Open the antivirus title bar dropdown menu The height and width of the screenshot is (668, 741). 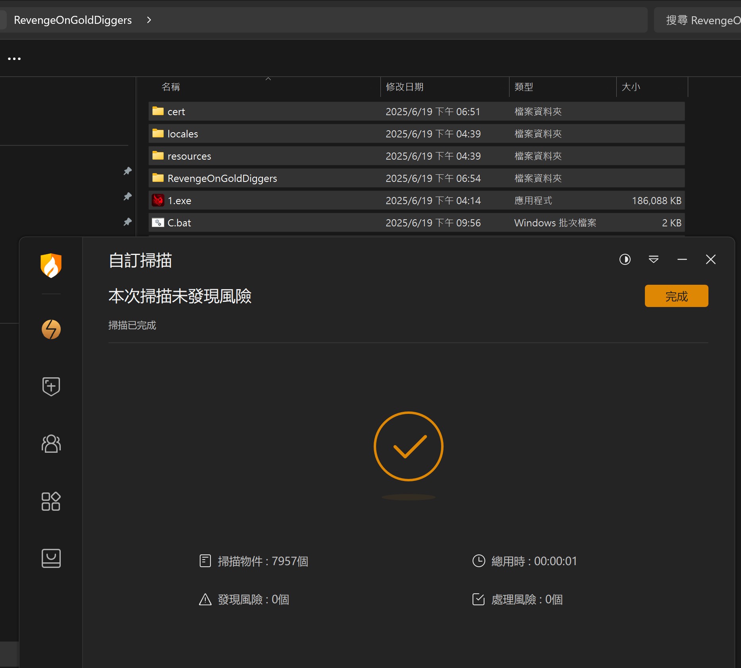point(654,259)
